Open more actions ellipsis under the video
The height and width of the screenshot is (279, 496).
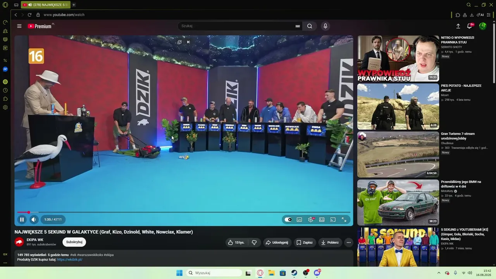[x=349, y=243]
